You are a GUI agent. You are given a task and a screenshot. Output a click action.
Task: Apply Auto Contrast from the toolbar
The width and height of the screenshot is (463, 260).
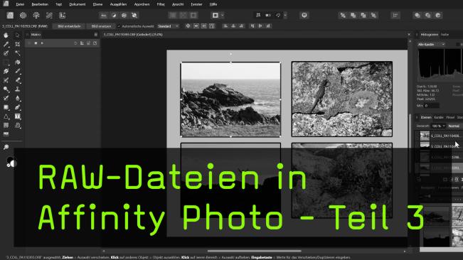pyautogui.click(x=114, y=16)
